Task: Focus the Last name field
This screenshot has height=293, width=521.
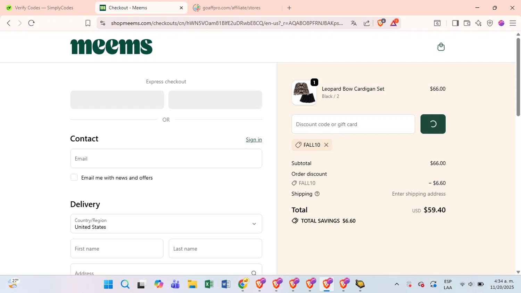Action: coord(215,249)
